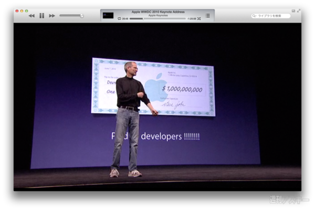This screenshot has height=210, width=315.
Task: Open the search magnifier dropdown
Action: (254, 16)
